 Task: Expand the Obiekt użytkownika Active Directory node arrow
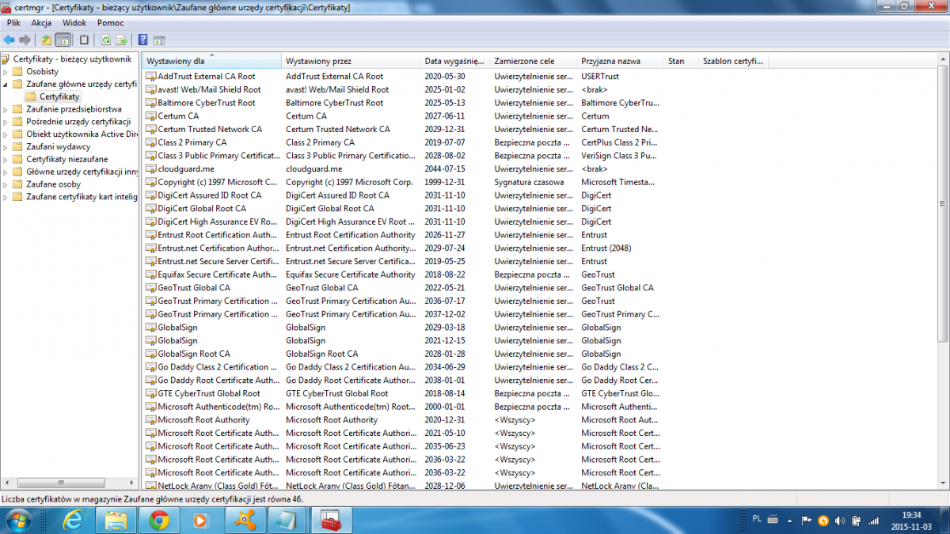tap(6, 134)
